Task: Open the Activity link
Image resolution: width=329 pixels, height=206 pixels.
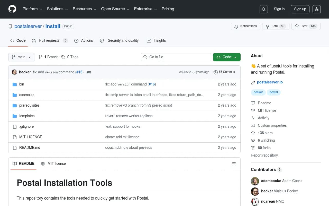Action: tap(260, 118)
